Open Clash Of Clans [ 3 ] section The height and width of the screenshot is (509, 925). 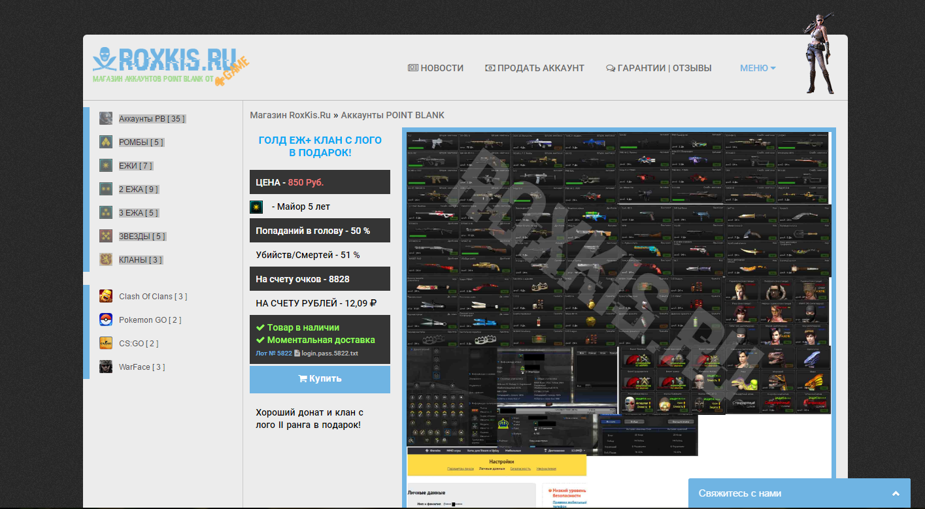click(153, 297)
